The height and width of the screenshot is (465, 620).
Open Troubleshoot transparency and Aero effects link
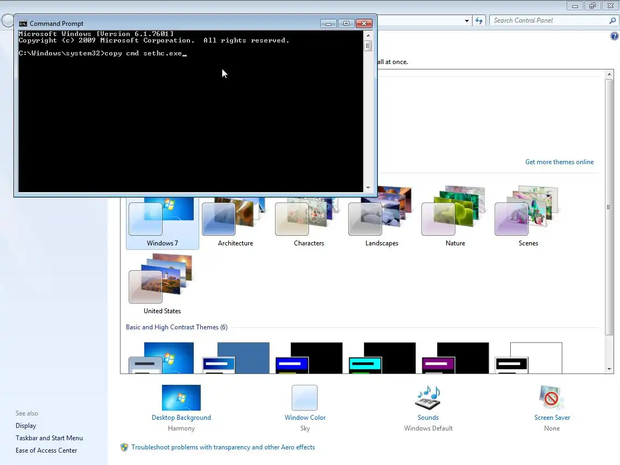pos(223,447)
